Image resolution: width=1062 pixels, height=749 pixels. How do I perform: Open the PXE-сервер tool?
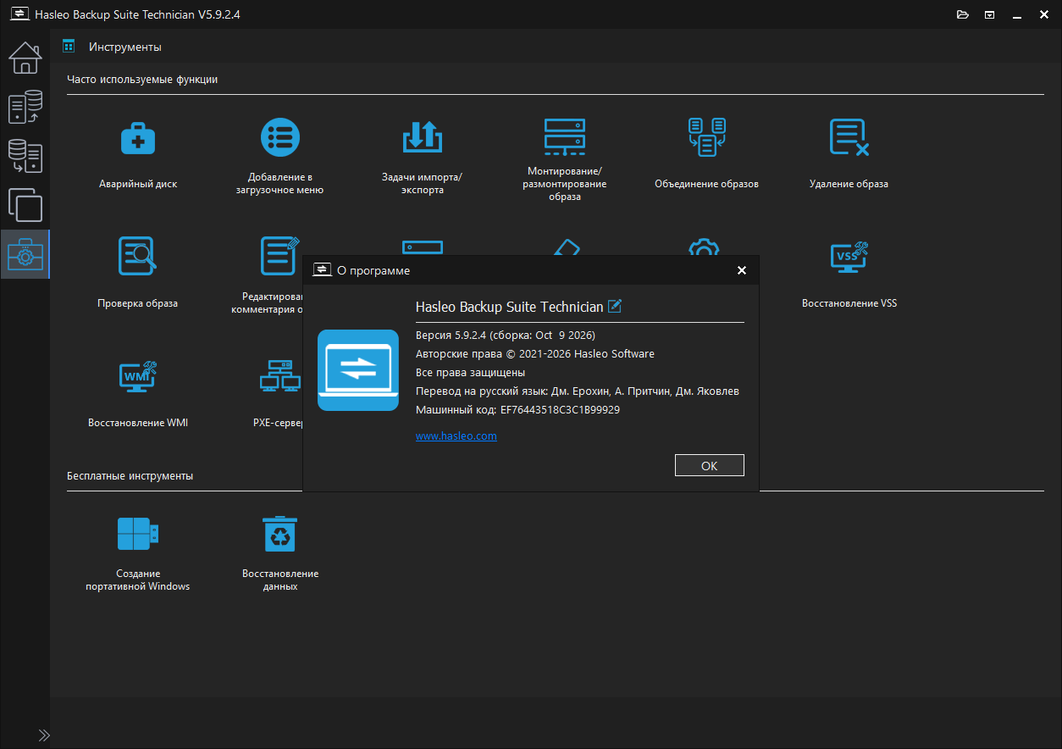[279, 392]
